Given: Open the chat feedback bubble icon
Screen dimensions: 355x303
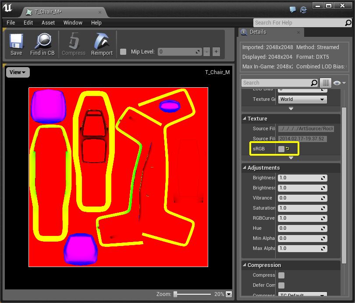Looking at the screenshot, I should (x=293, y=9).
